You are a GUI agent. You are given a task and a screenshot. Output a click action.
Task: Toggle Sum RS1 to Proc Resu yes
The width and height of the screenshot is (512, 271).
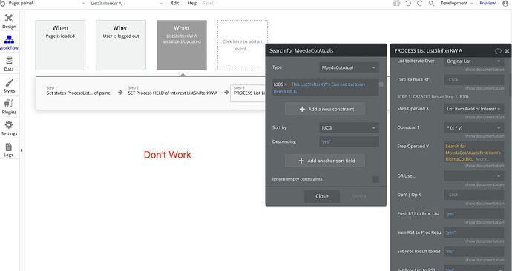474,232
